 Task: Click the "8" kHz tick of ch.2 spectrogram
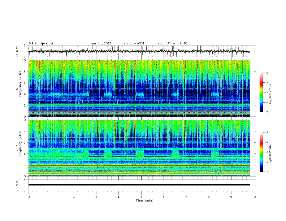coord(26,131)
